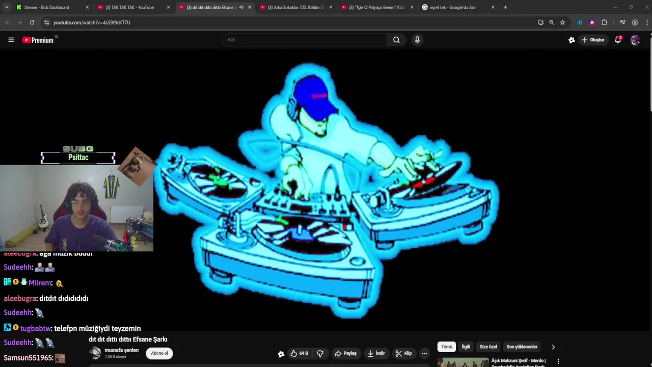Open Chrome profile icon
The image size is (652, 367).
(635, 22)
